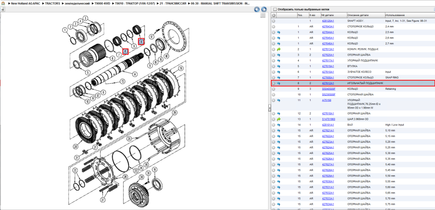Click the pin icon below the home icon
Viewport: 435px width, 210px height.
tap(3, 9)
